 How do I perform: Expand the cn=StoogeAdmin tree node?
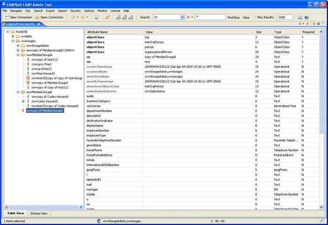point(18,45)
